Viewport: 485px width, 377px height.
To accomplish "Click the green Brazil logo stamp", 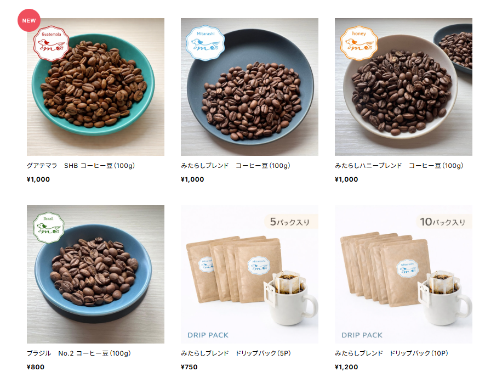I will (x=49, y=228).
